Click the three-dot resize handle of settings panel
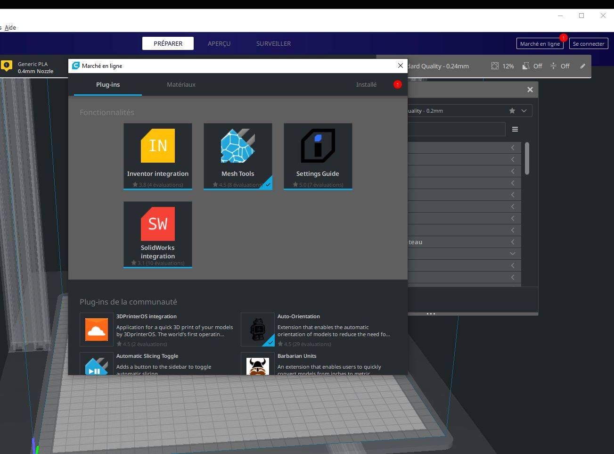The image size is (614, 454). [x=431, y=314]
